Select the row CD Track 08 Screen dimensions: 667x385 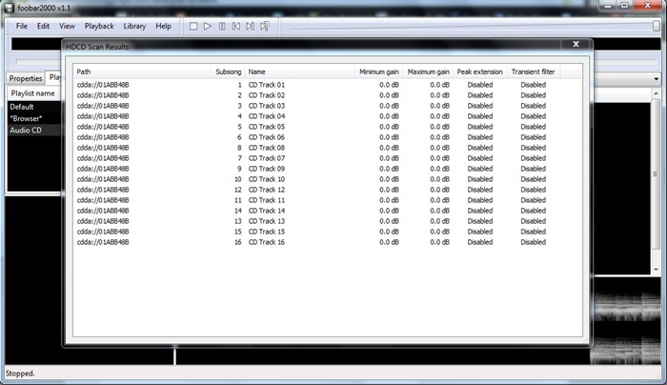pos(328,148)
